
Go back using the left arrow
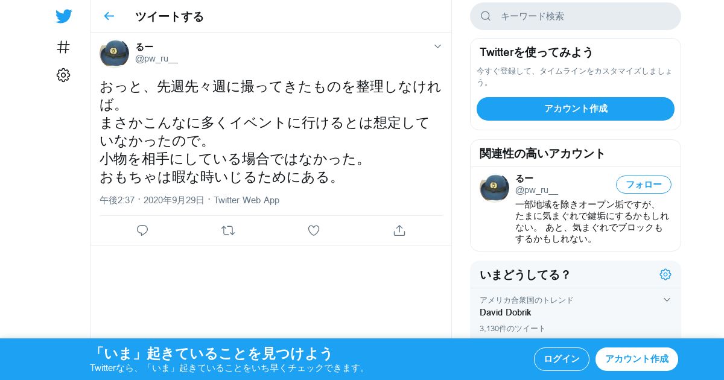[x=109, y=16]
